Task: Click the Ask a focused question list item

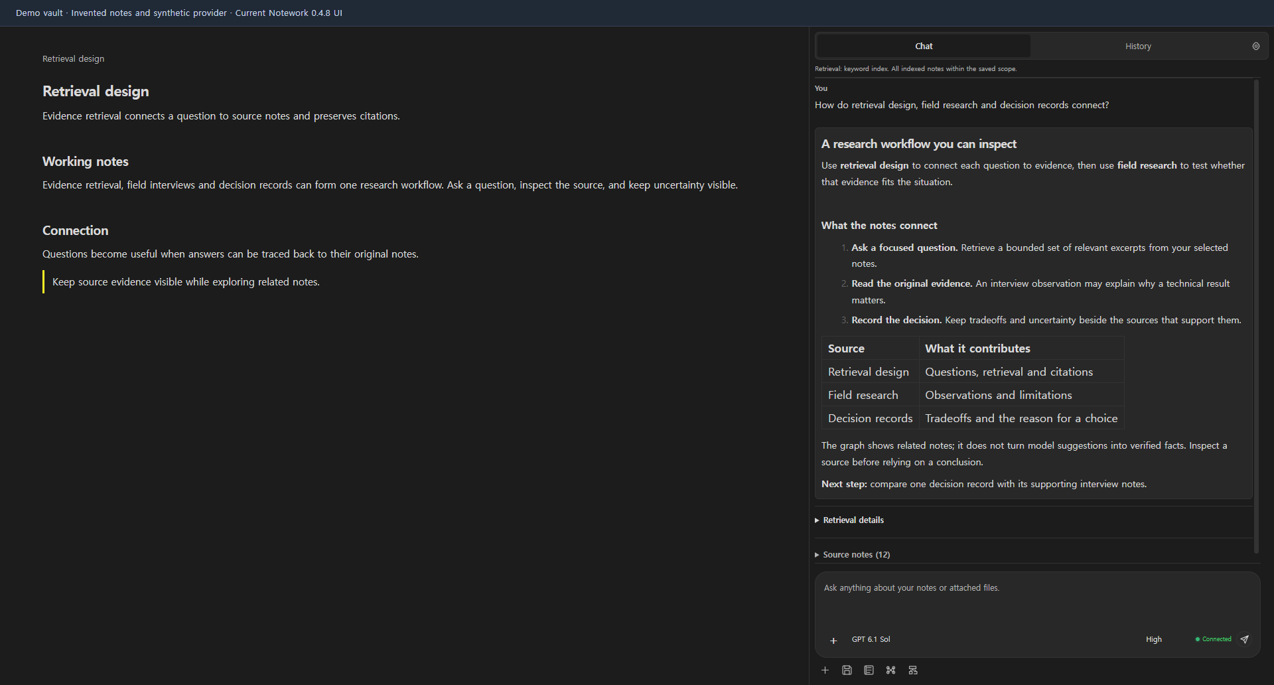Action: coord(1039,256)
